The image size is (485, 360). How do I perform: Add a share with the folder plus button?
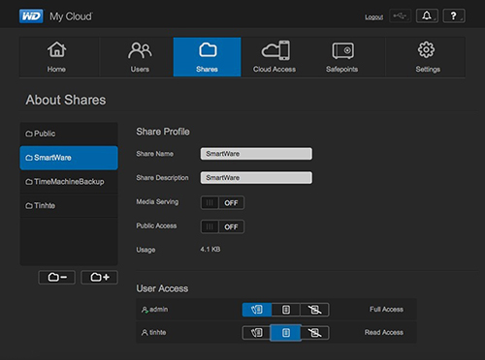(x=99, y=277)
